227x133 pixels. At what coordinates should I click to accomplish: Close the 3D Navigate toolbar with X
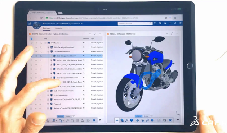pos(170,120)
